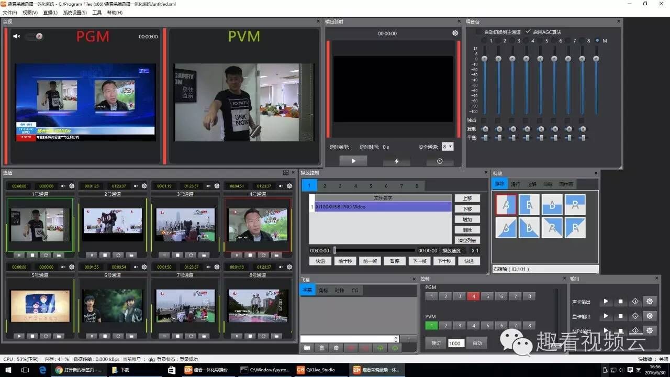Open settings gear for sound card output

point(650,302)
